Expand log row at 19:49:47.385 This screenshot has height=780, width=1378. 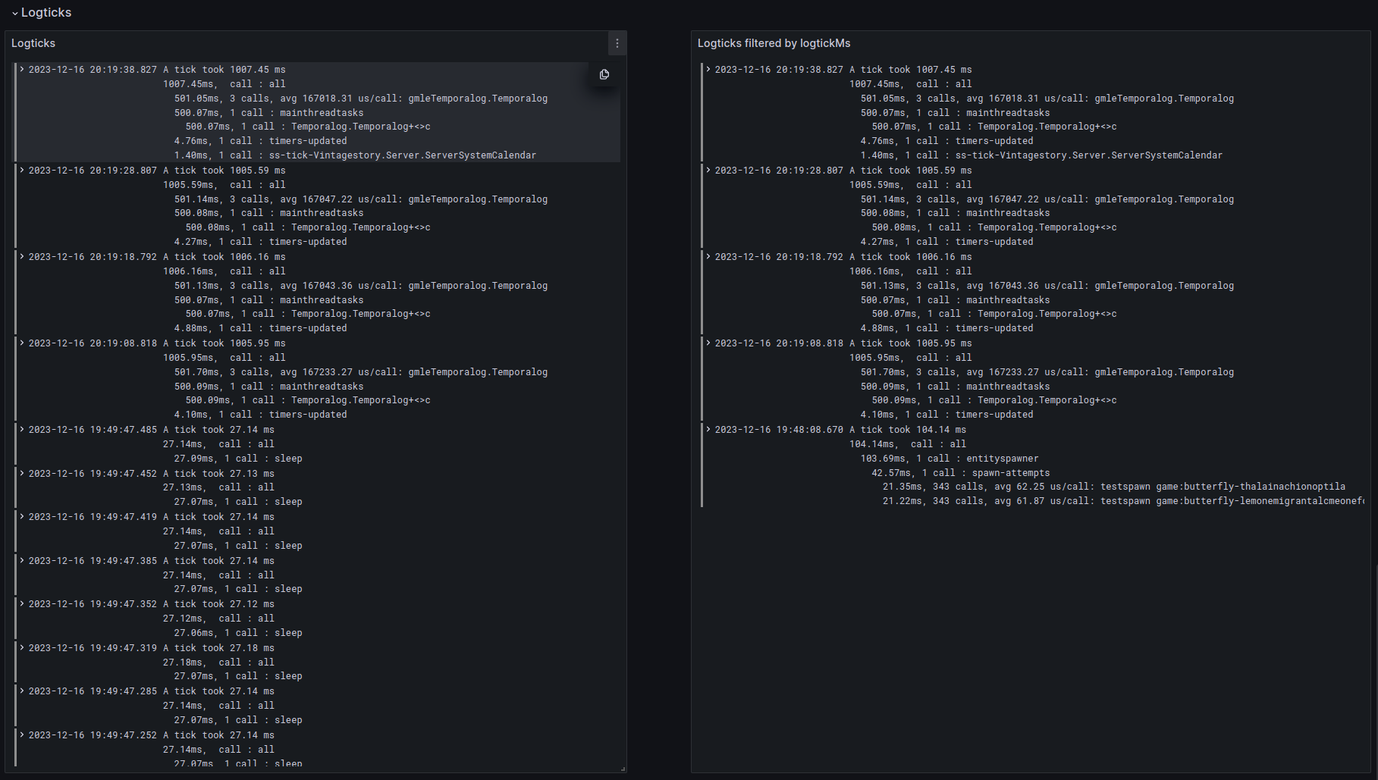22,561
